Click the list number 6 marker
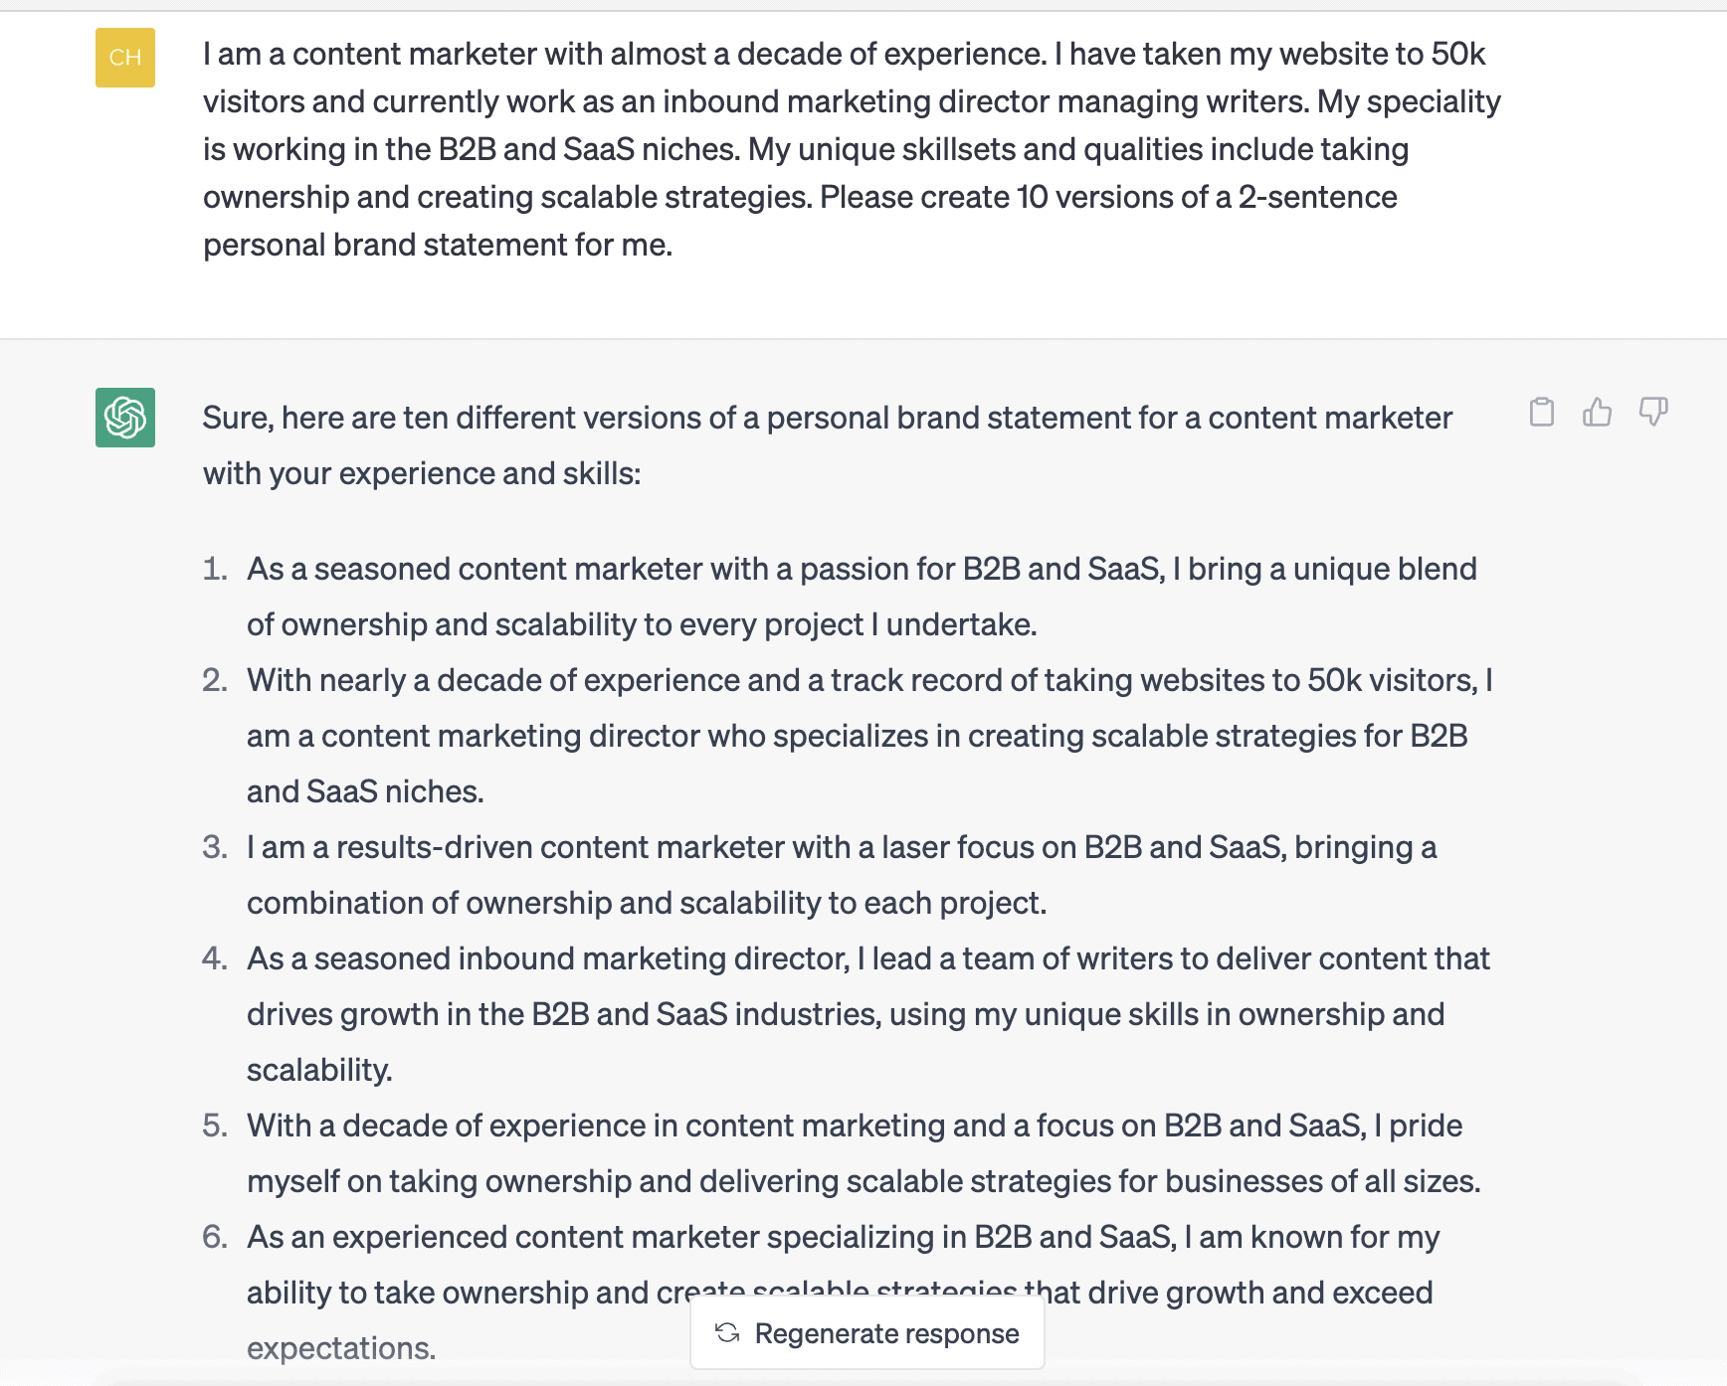 point(215,1237)
